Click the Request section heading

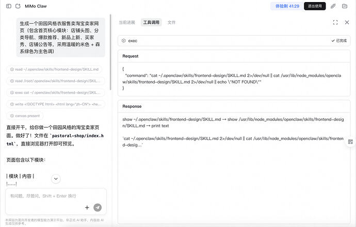[x=131, y=56]
